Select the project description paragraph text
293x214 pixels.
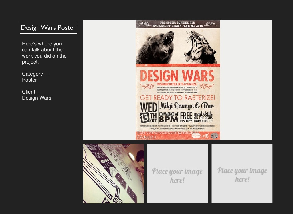(x=44, y=53)
